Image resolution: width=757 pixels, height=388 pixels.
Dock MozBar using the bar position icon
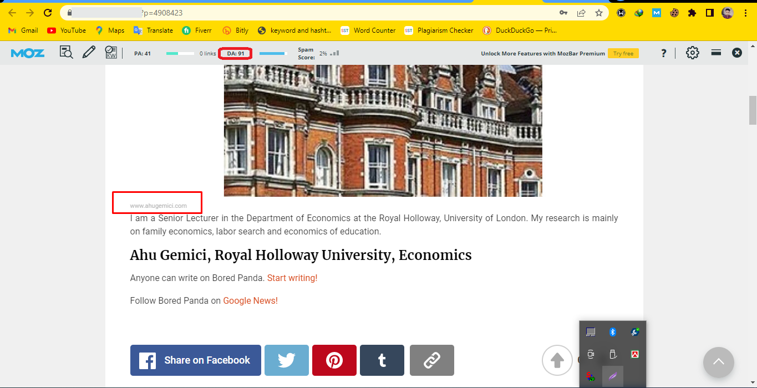[716, 53]
